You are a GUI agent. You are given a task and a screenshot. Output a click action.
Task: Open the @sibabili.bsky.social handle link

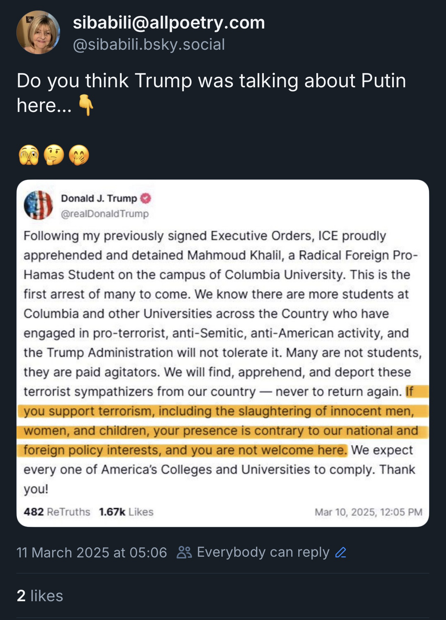click(149, 45)
